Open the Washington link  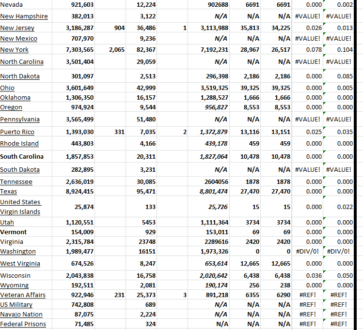[x=18, y=252]
